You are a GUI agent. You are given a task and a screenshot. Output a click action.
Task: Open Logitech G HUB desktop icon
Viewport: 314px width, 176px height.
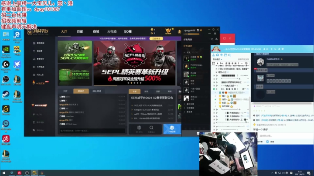coord(6,66)
